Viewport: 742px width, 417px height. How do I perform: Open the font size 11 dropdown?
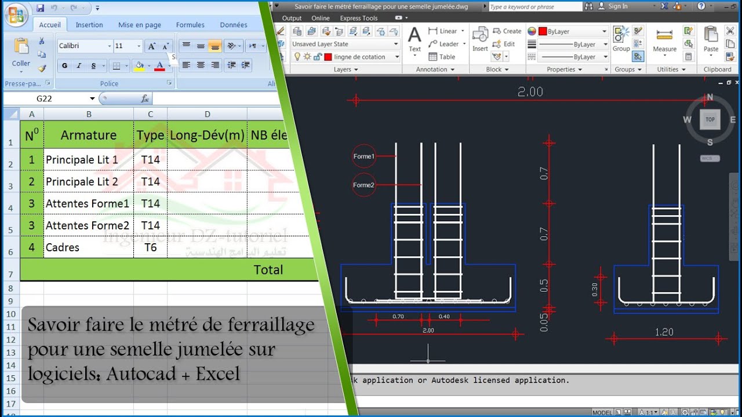point(139,46)
